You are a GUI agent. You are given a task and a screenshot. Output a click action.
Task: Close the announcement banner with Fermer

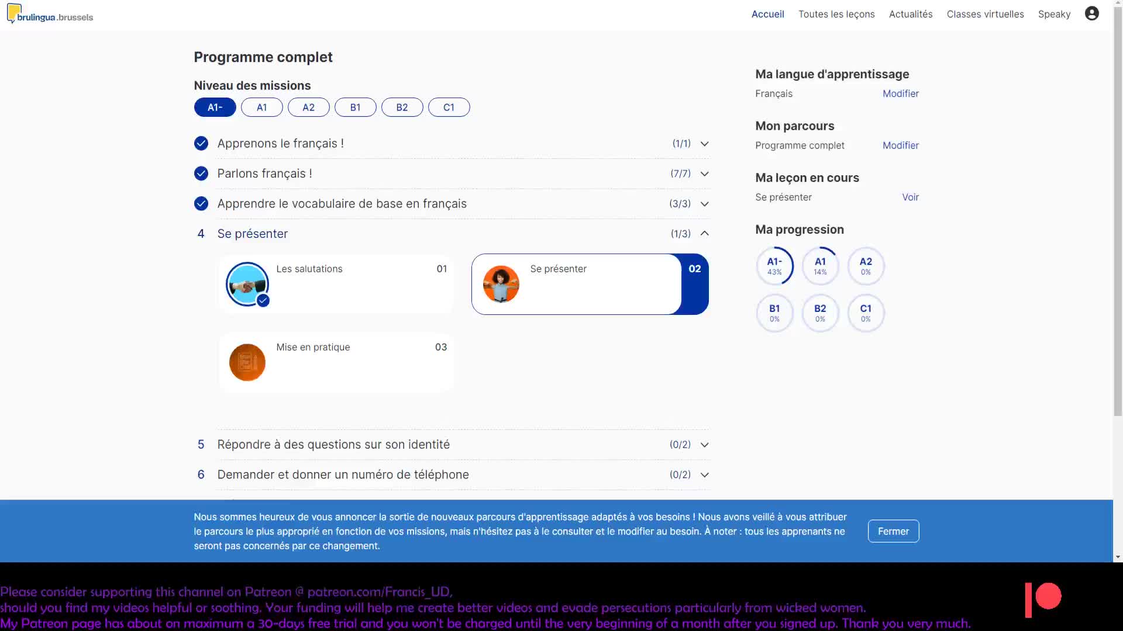pos(893,531)
